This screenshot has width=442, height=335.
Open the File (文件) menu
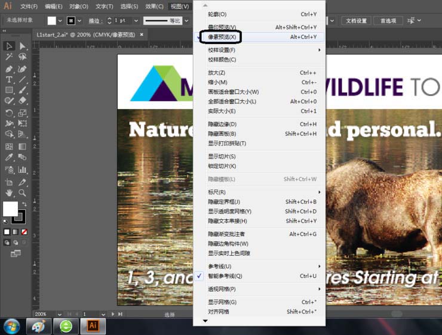(x=29, y=6)
